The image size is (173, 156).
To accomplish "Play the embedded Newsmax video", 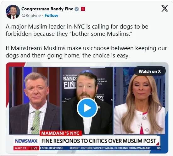I will tap(87, 108).
